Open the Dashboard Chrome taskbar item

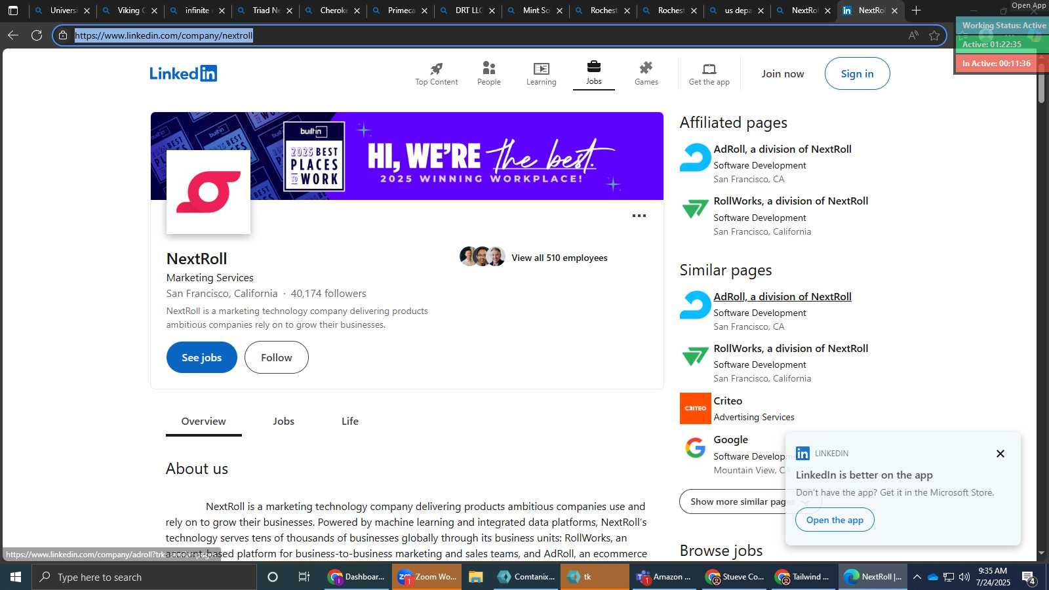pos(357,577)
